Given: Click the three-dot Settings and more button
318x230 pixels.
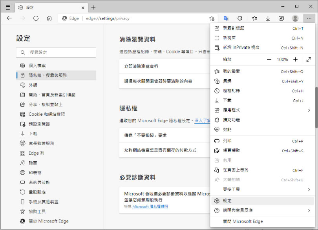Looking at the screenshot, I should coord(309,18).
